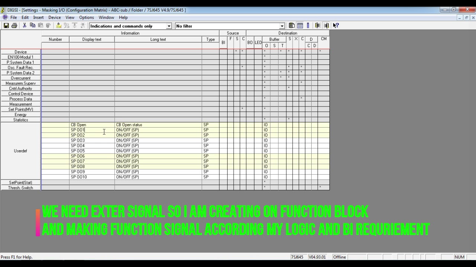Expand the Thresh.-Switch group

coord(20,188)
